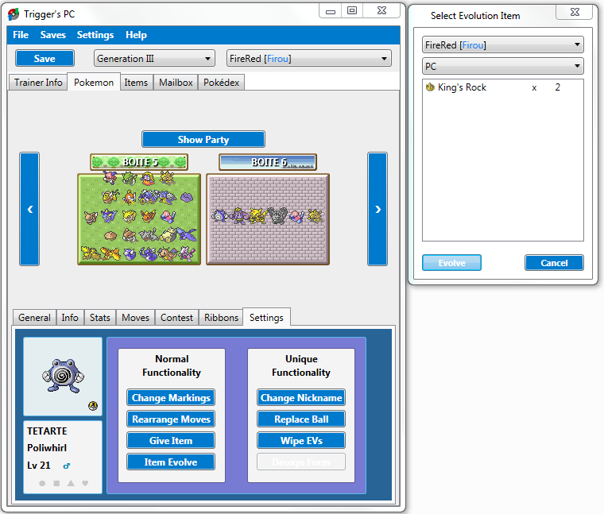
Task: Go to next box with right arrow
Action: coord(377,209)
